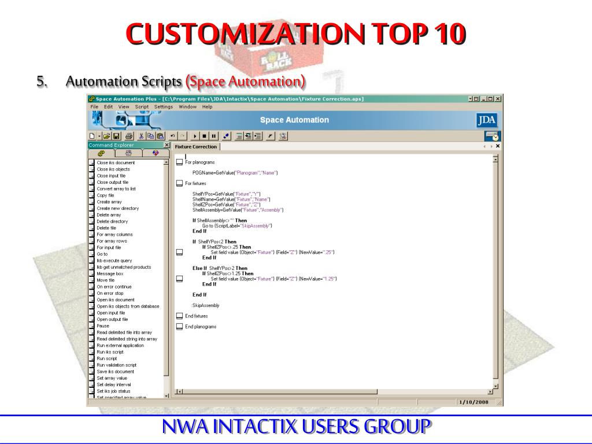
Task: Select 'Read delimited file into array' command
Action: click(124, 332)
